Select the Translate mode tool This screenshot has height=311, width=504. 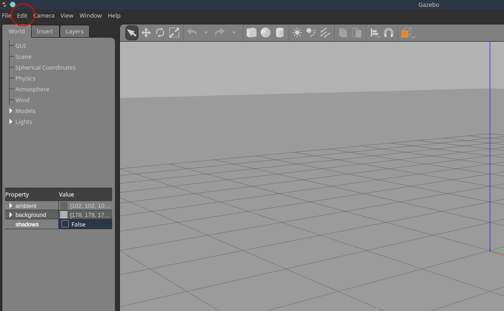point(146,33)
